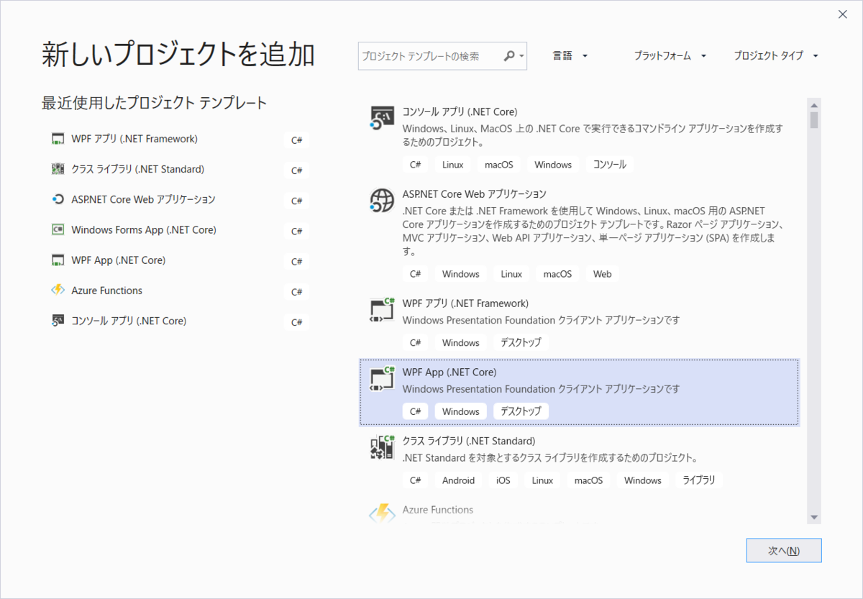Click the C# tag beside recent Windows Forms App
The width and height of the screenshot is (863, 599).
pos(296,231)
